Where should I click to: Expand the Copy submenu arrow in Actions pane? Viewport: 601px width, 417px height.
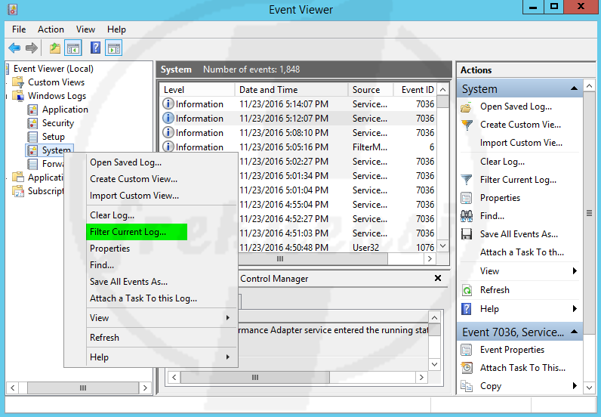(575, 385)
